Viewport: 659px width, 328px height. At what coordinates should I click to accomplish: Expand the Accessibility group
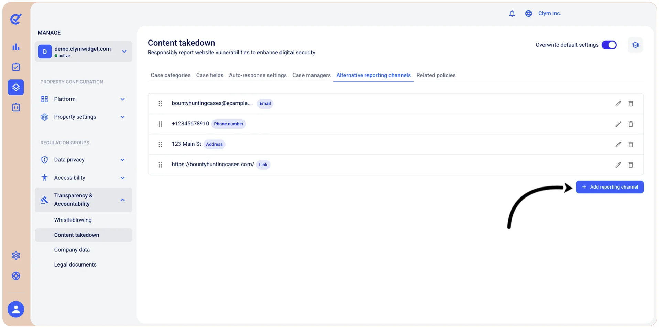click(83, 178)
